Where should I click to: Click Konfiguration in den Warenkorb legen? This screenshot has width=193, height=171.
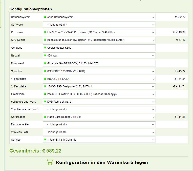[102, 162]
